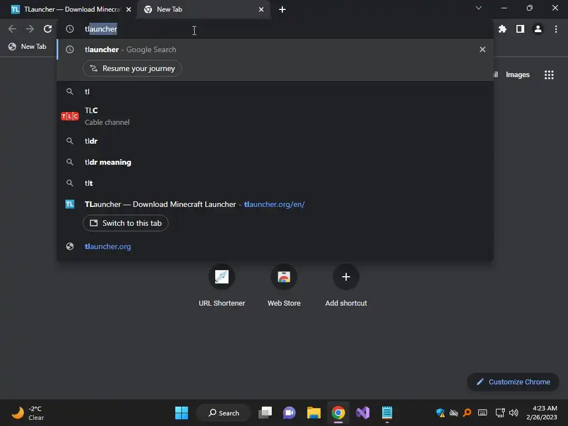The height and width of the screenshot is (426, 568).
Task: Select the New Tab tab
Action: 204,9
